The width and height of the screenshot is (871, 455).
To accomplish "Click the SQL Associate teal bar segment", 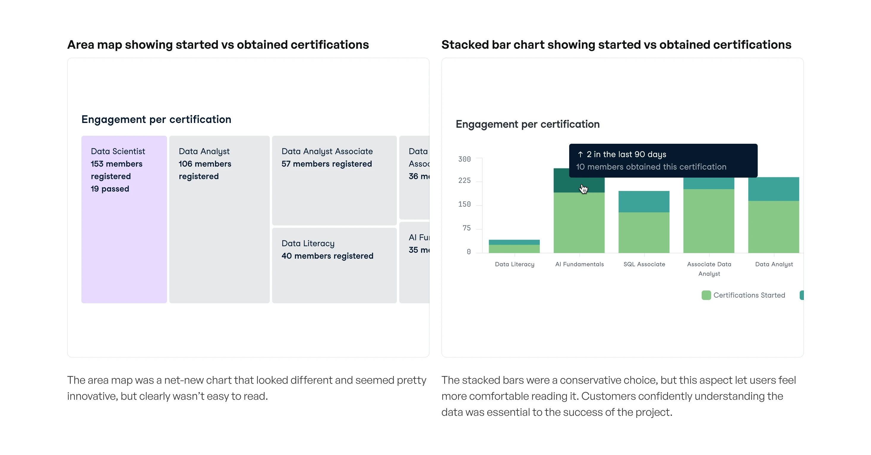I will click(x=644, y=201).
